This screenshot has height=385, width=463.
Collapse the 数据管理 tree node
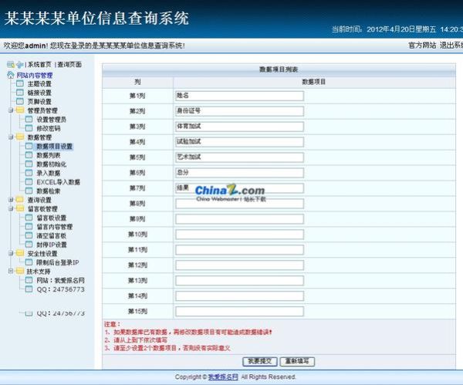coord(11,137)
